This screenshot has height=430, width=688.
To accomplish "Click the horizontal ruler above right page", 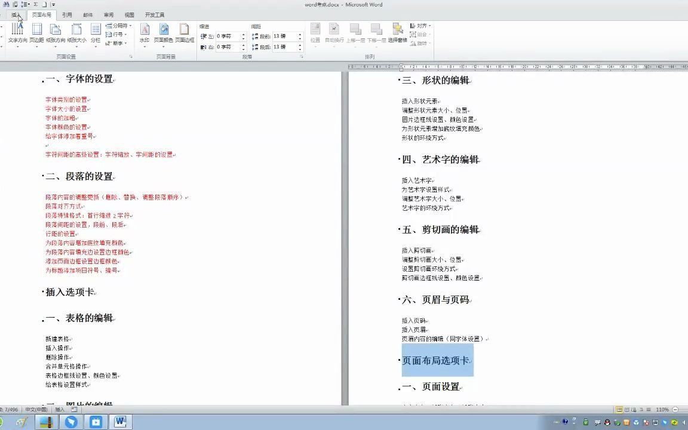I will tap(518, 67).
